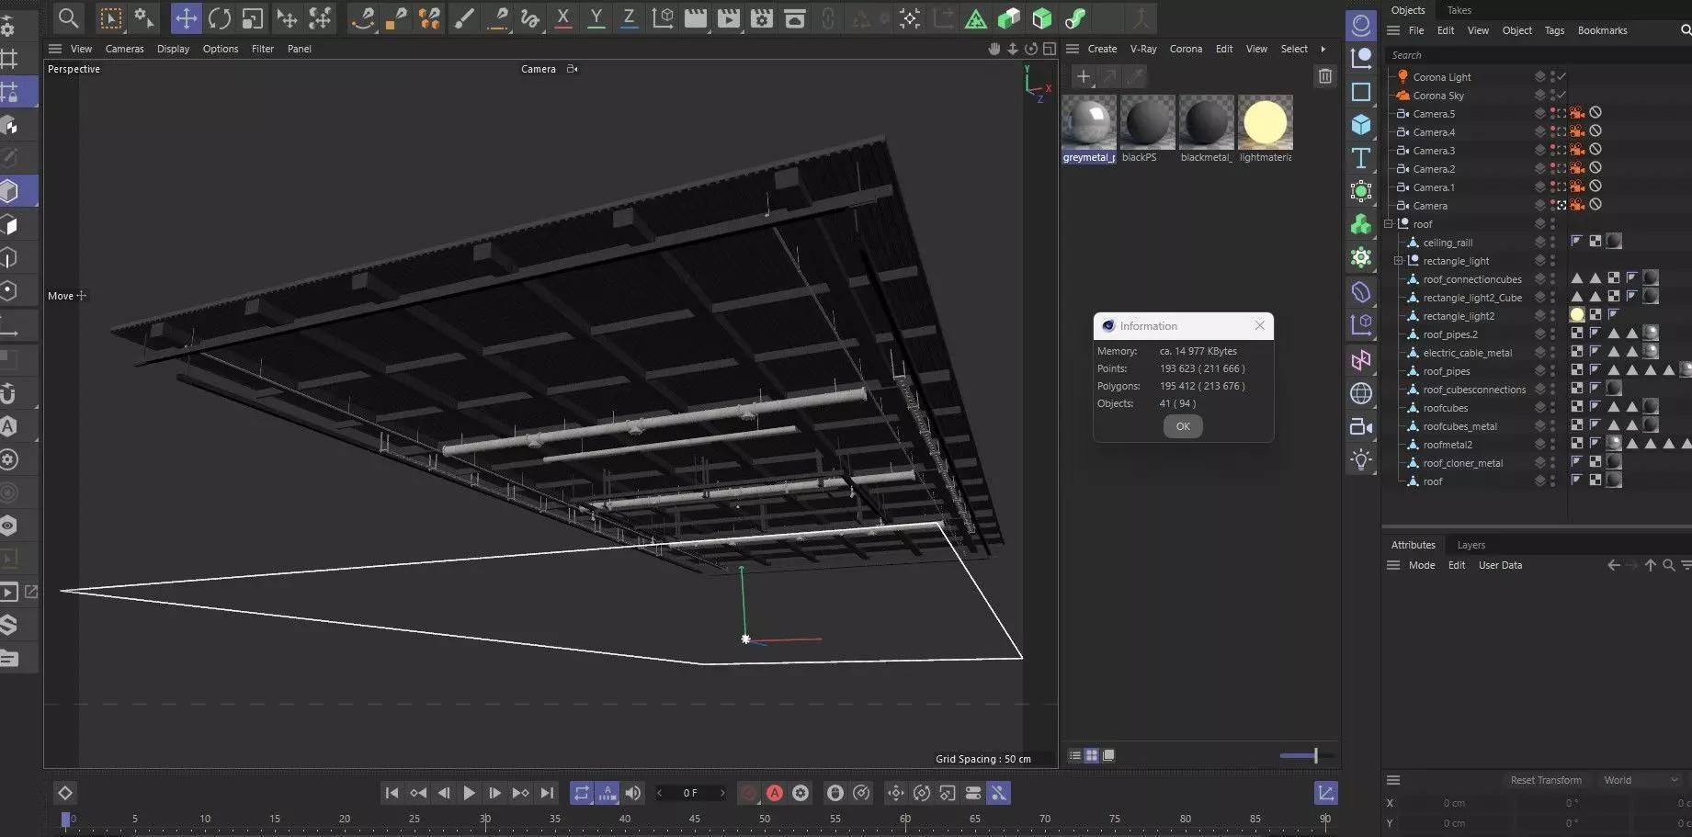Open the search magnifier in top toolbar
This screenshot has height=837, width=1692.
tap(68, 17)
